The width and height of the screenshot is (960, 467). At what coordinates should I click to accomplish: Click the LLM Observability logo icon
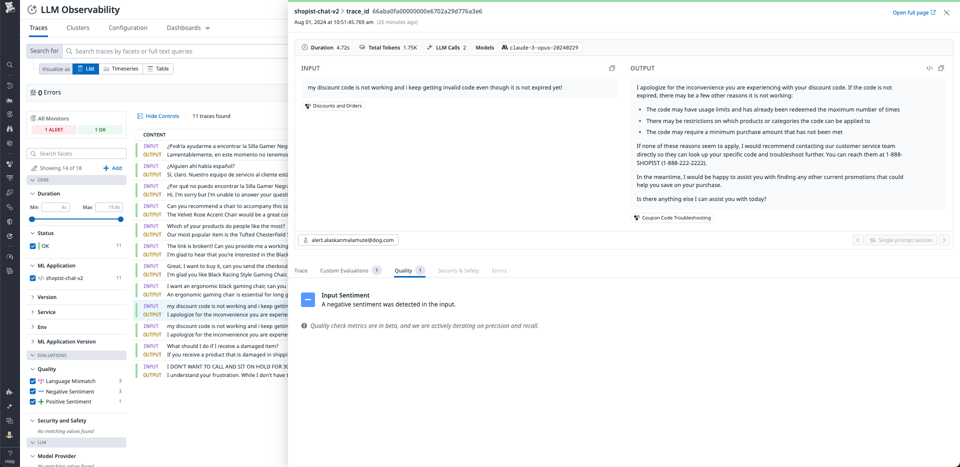[x=32, y=9]
